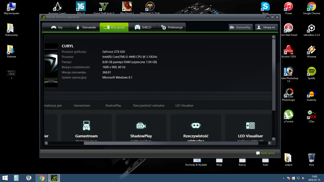324x182 pixels.
Task: Go to the Preferencje tab
Action: tap(171, 27)
